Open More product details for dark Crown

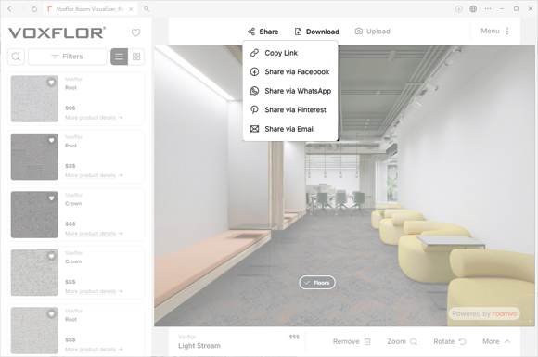pos(94,234)
